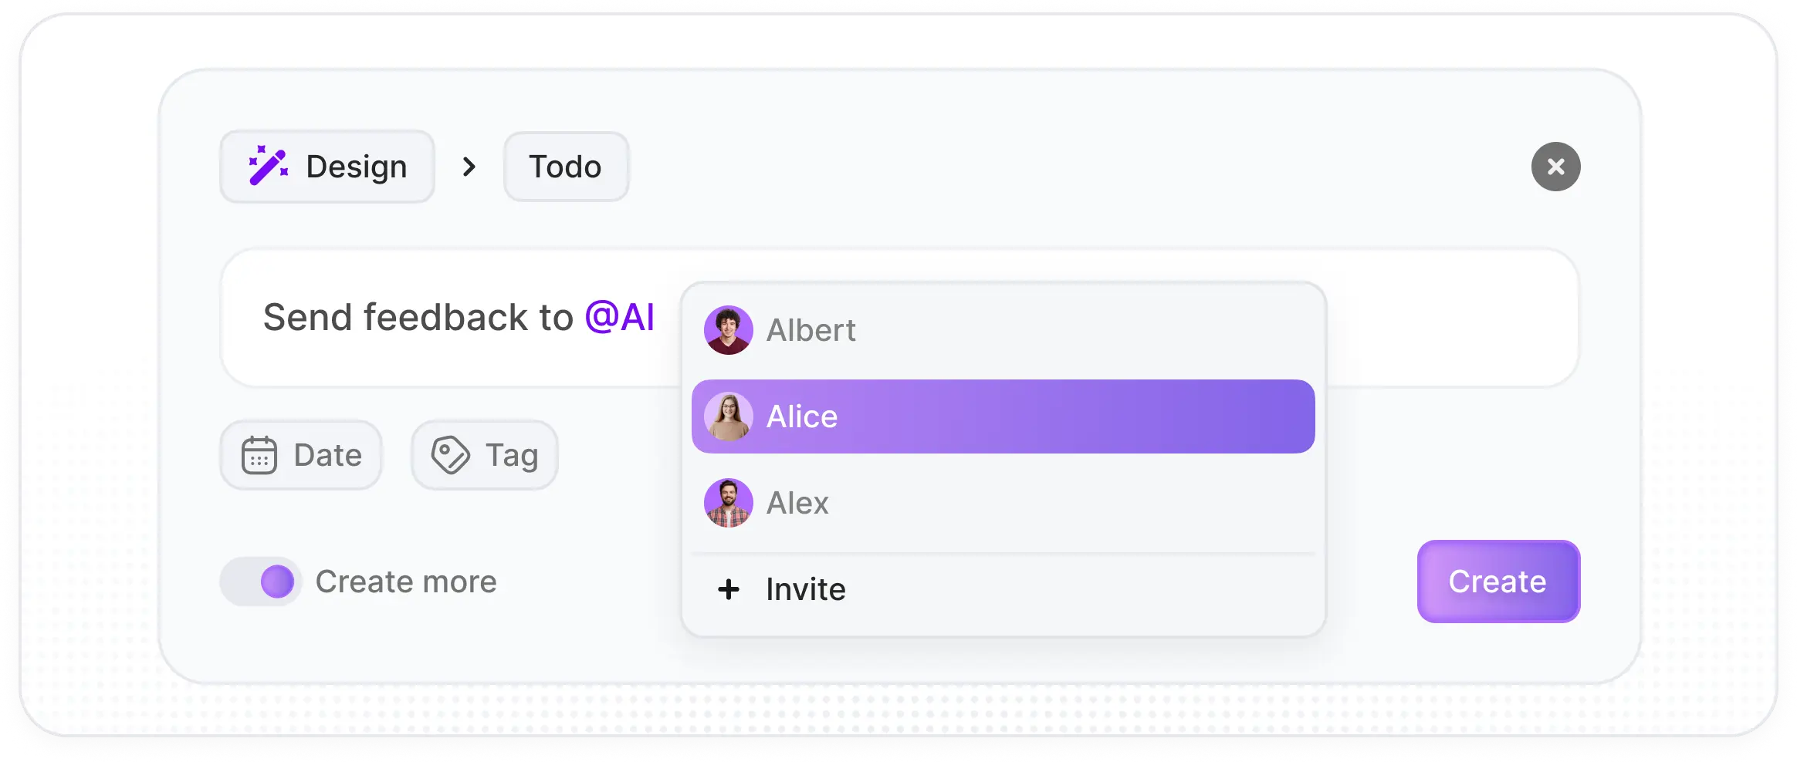
Task: Click the plus icon next to Invite
Action: click(x=728, y=589)
